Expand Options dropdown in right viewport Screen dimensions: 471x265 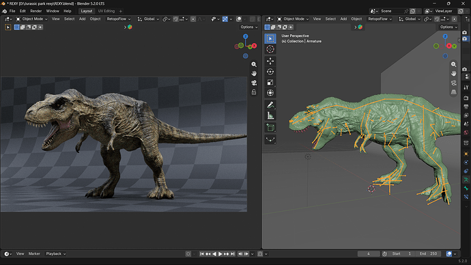(x=448, y=27)
